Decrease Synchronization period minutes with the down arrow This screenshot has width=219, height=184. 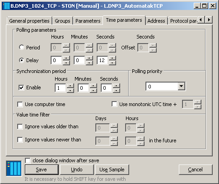tap(93, 90)
